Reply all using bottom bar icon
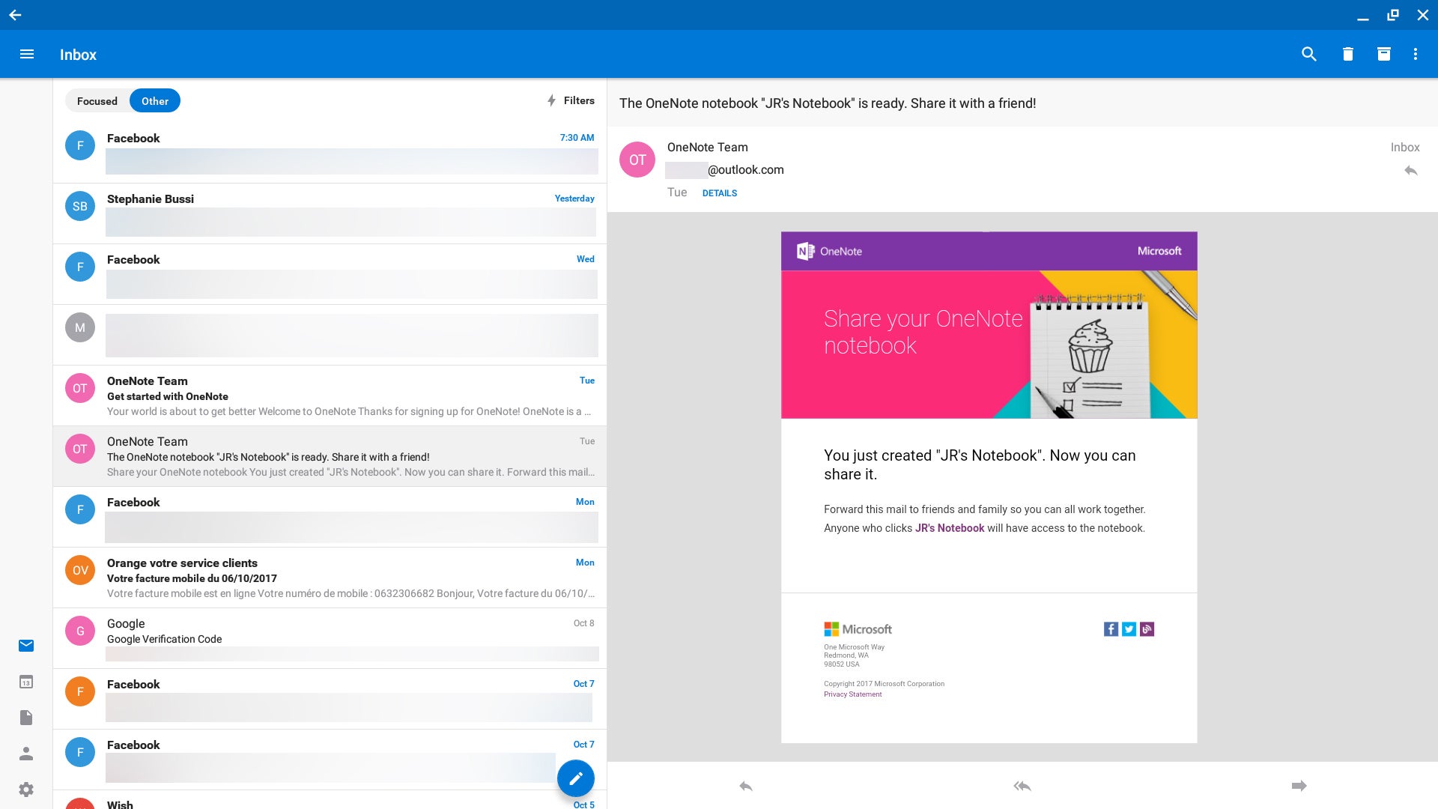 coord(1022,786)
